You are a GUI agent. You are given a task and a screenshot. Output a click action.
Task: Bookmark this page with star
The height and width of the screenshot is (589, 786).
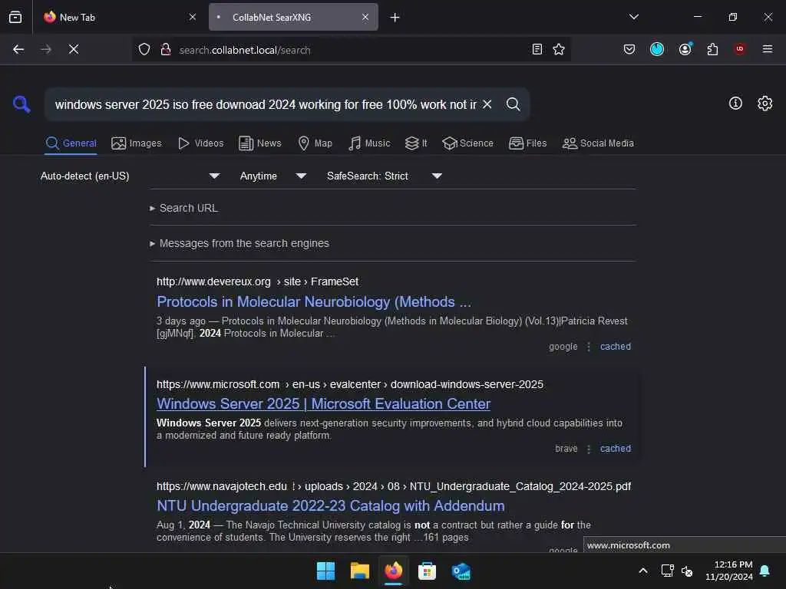pos(559,49)
